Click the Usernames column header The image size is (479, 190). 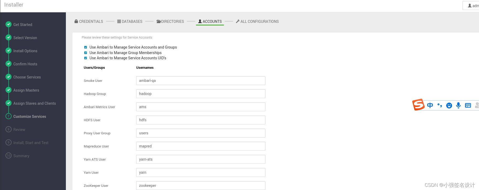[x=145, y=68]
